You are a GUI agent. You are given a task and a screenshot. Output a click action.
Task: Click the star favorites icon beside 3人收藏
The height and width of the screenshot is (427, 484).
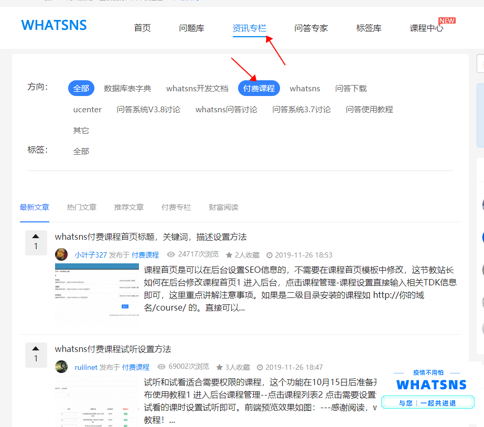[x=220, y=368]
